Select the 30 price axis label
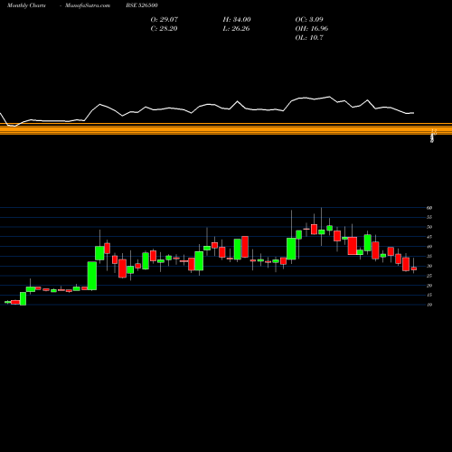This screenshot has width=452, height=452. (x=429, y=266)
